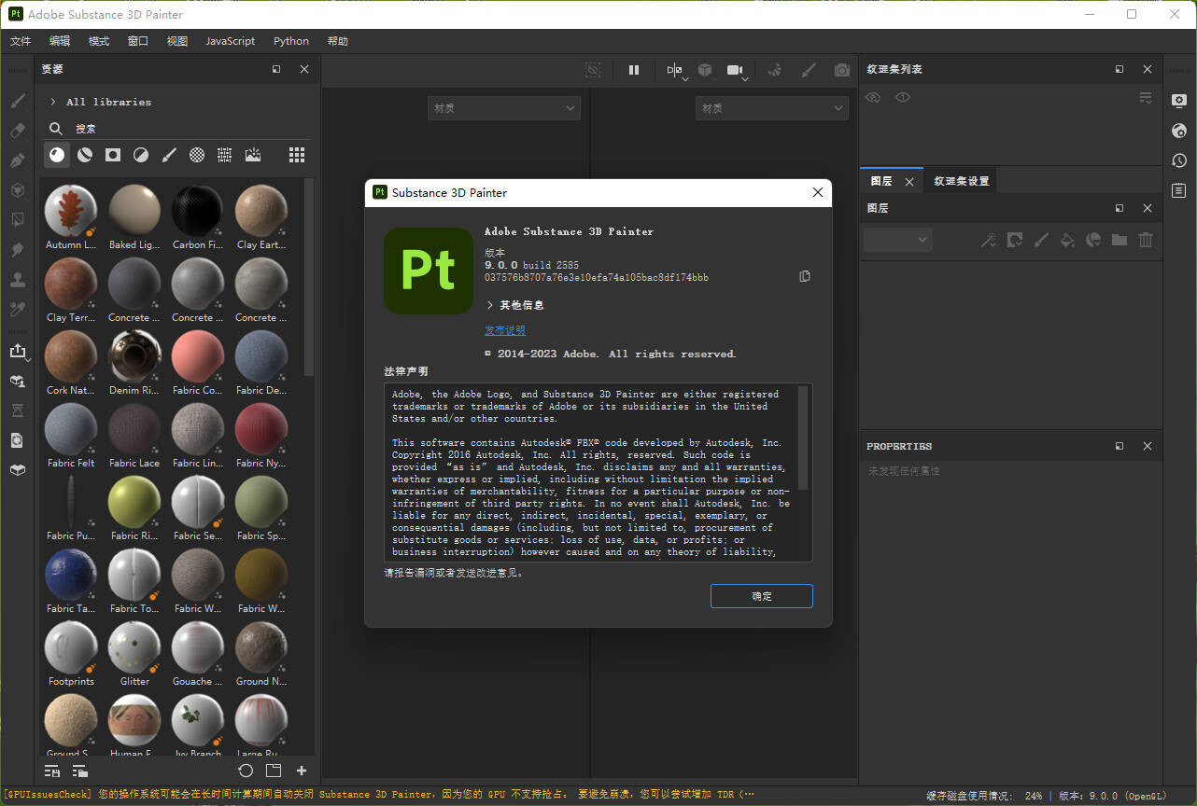Click the add paint layer brush icon in Layers

tap(1041, 240)
